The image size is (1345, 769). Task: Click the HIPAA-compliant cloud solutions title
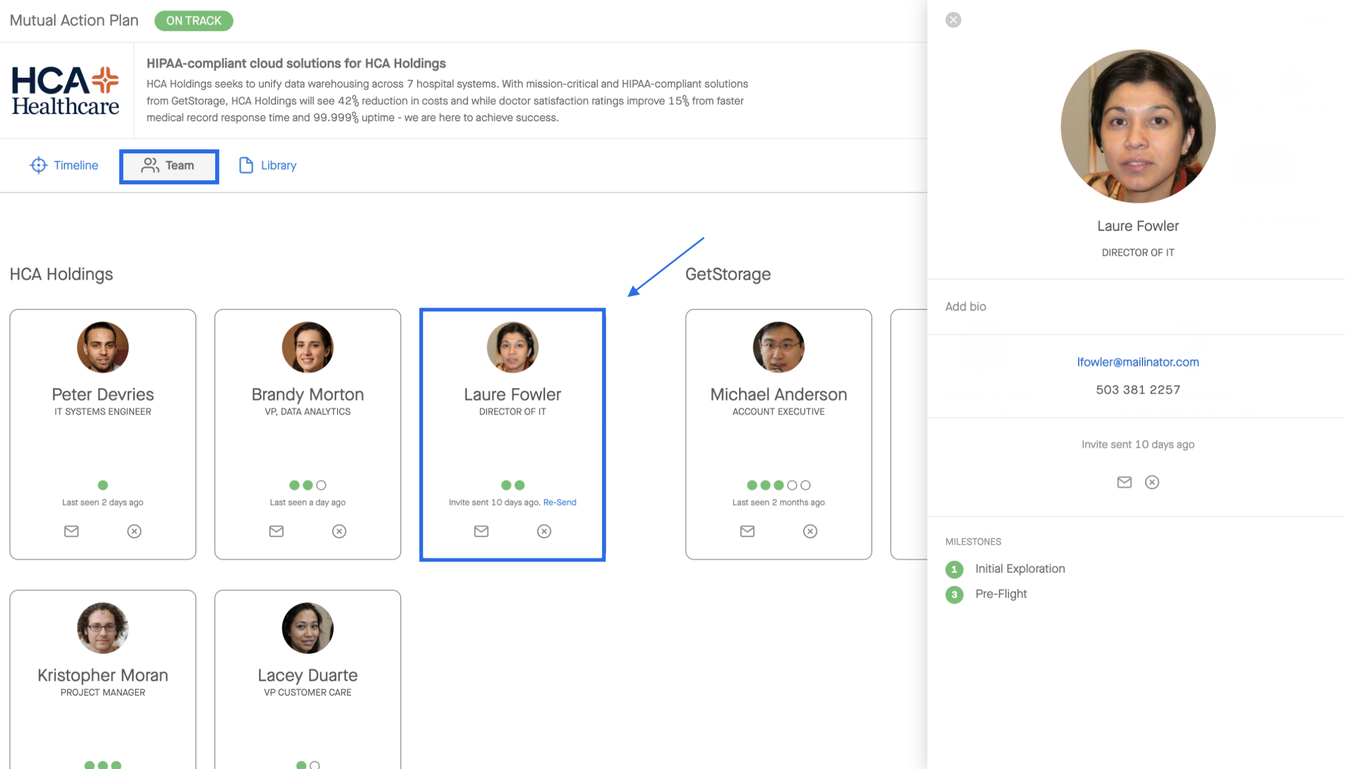click(x=296, y=63)
